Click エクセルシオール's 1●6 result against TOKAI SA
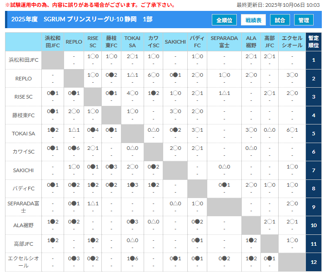This screenshot has width=325, height=273. point(132,258)
